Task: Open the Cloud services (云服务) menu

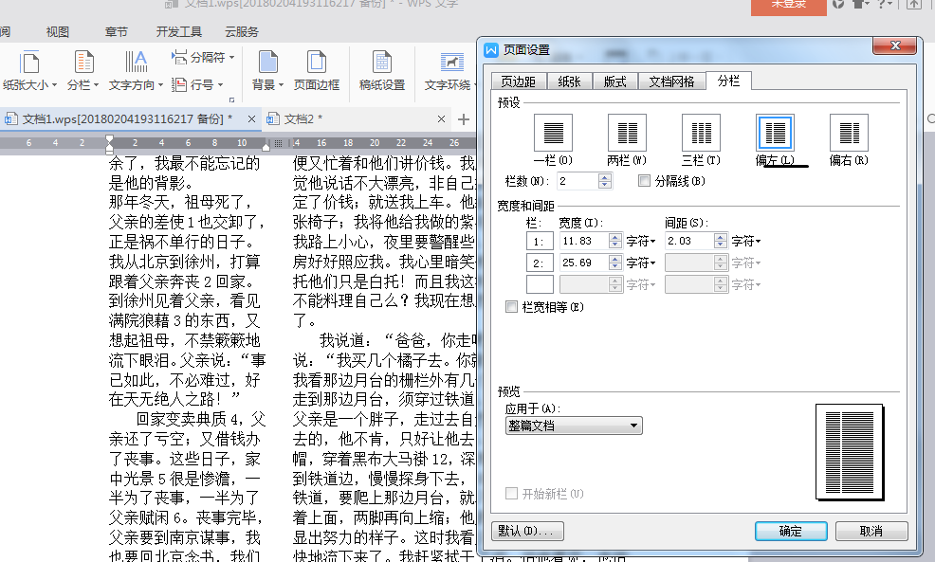Action: [242, 31]
